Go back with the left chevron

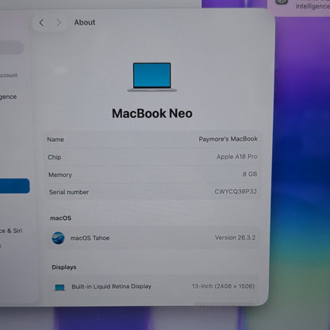[41, 23]
